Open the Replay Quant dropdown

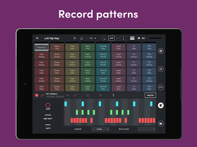(x=147, y=129)
